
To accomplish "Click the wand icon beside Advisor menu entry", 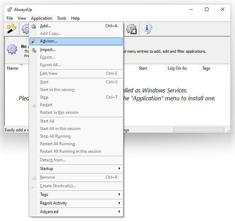I will (x=33, y=41).
